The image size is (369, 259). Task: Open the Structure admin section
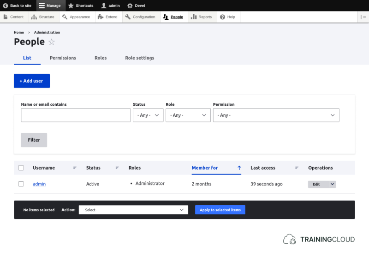pyautogui.click(x=43, y=17)
